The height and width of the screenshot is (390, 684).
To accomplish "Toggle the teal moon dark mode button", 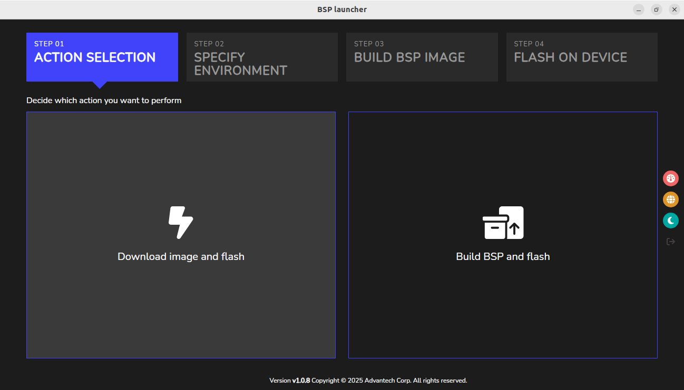I will click(670, 221).
